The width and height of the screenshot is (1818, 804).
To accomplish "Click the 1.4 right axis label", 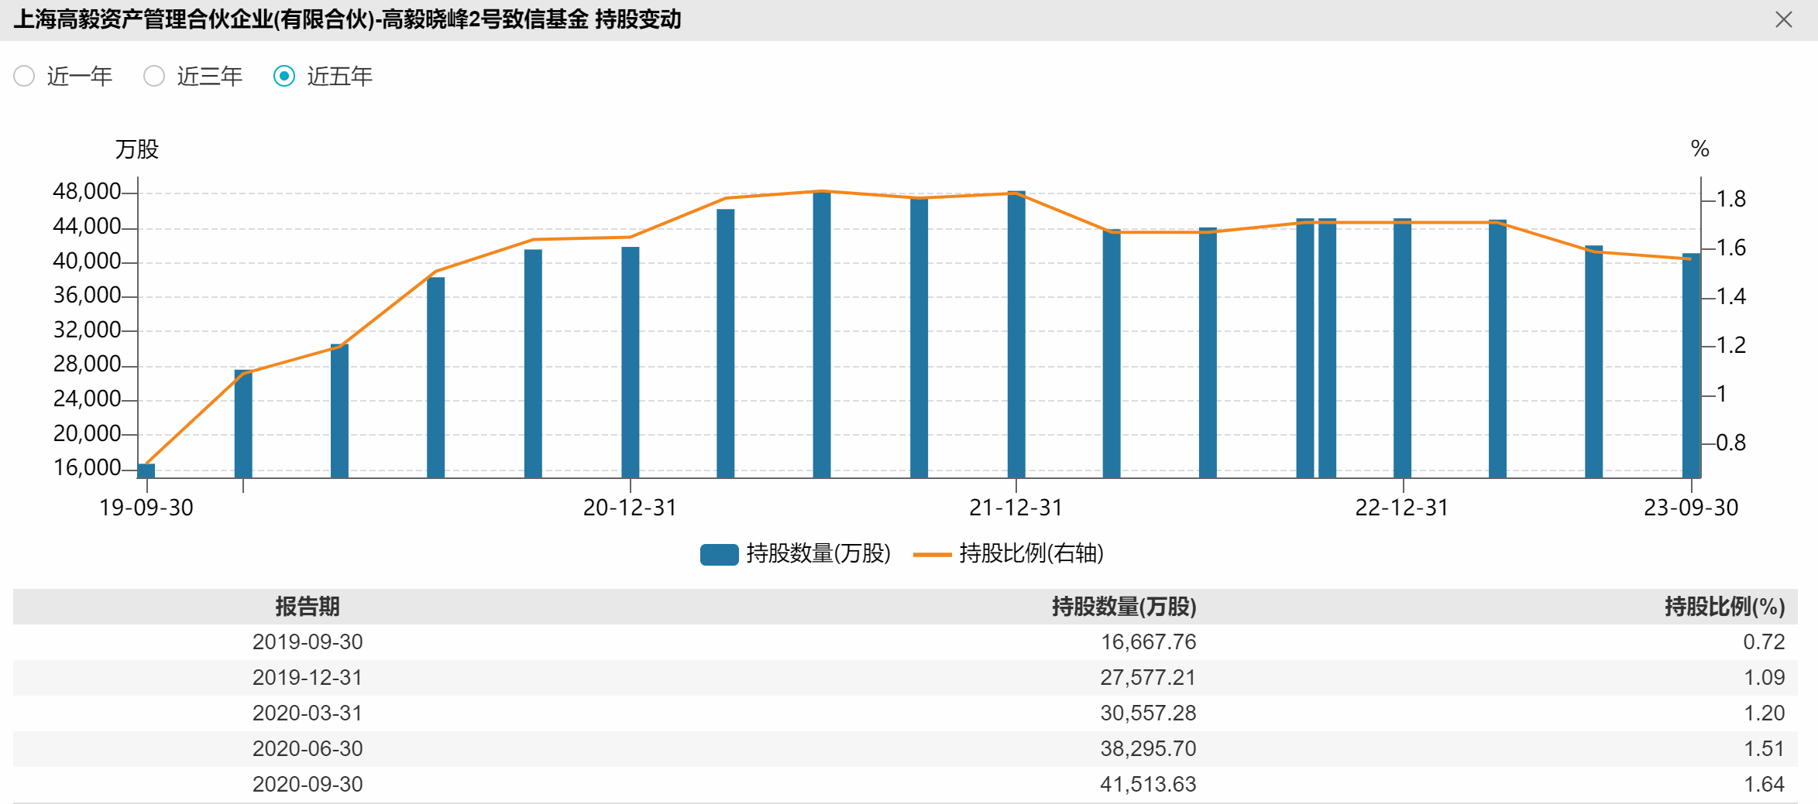I will (x=1731, y=296).
